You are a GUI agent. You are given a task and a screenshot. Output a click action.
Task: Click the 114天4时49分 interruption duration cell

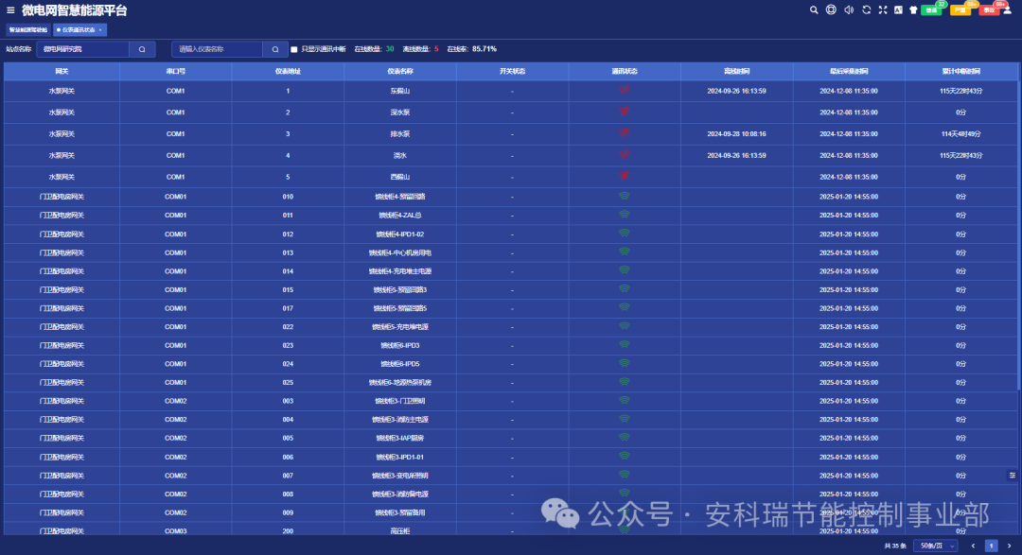(x=961, y=134)
